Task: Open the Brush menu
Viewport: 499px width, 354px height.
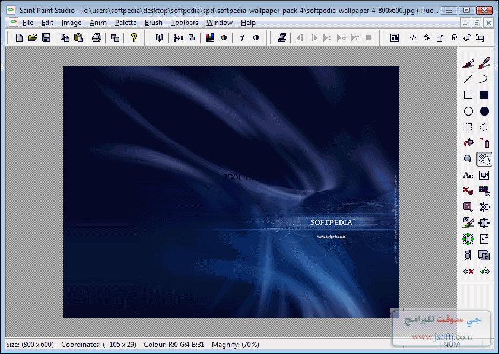Action: [x=154, y=23]
